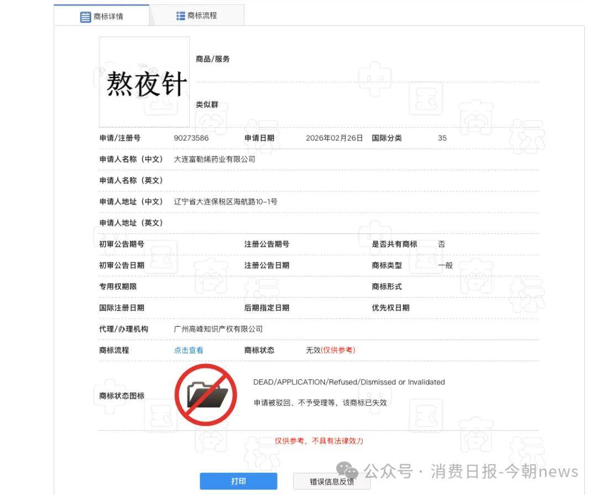Click the 熬夜针 trademark image

pyautogui.click(x=144, y=82)
